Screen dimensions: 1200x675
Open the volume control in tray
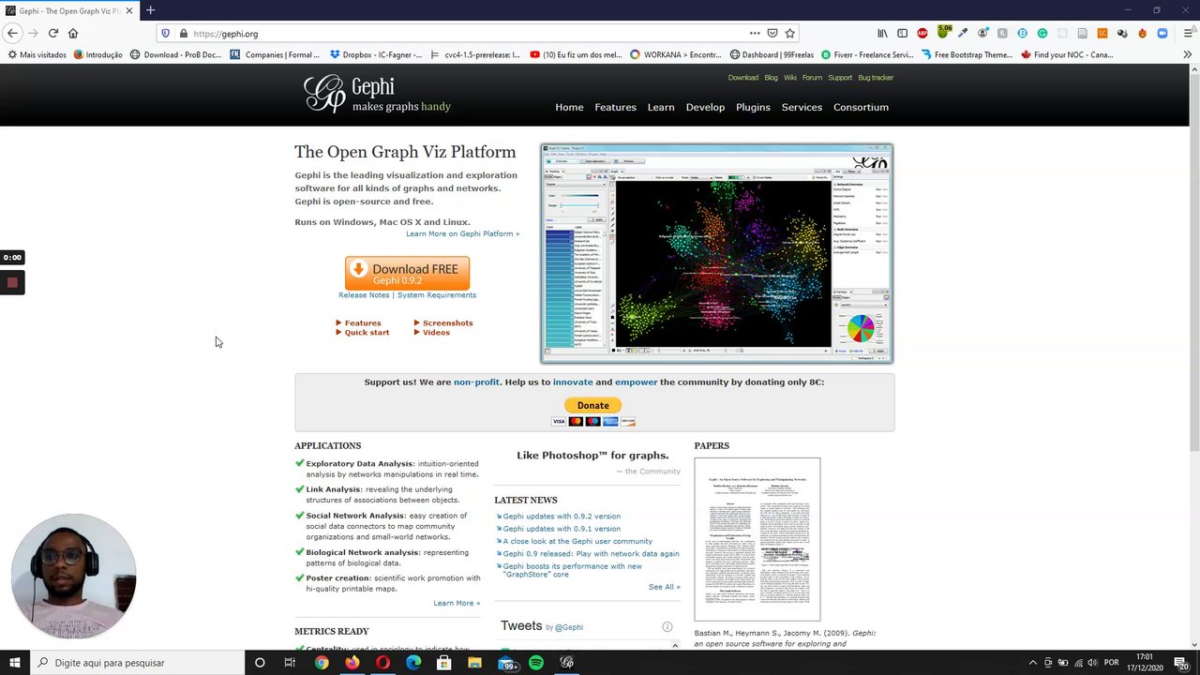1092,663
